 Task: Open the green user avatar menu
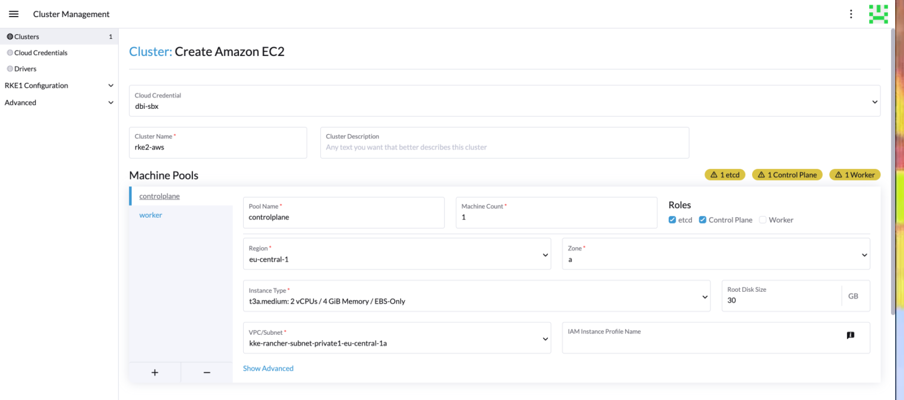(x=878, y=14)
